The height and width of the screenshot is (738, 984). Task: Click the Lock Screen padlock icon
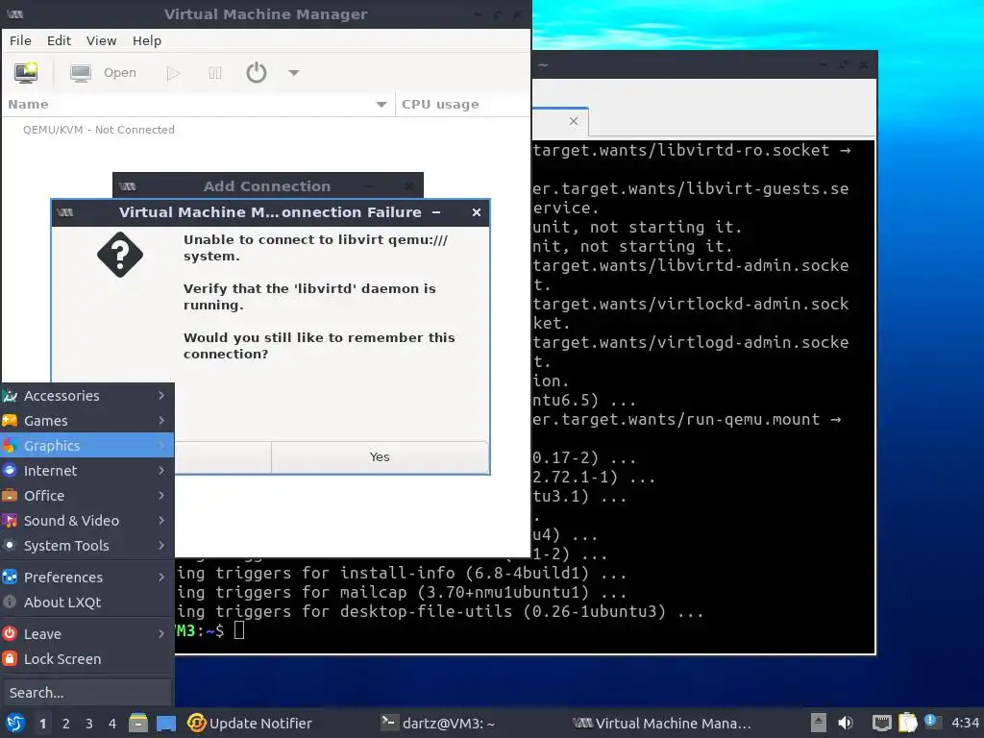10,659
